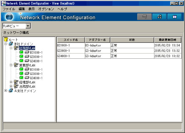
Task: Click green status icon of GS4000-1 under 営業部VLAN
Action: click(x=21, y=78)
